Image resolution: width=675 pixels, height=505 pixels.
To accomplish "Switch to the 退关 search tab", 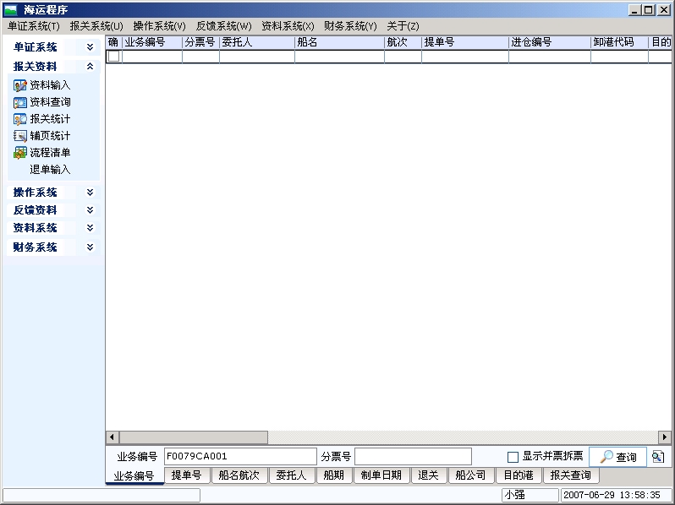I will tap(428, 475).
